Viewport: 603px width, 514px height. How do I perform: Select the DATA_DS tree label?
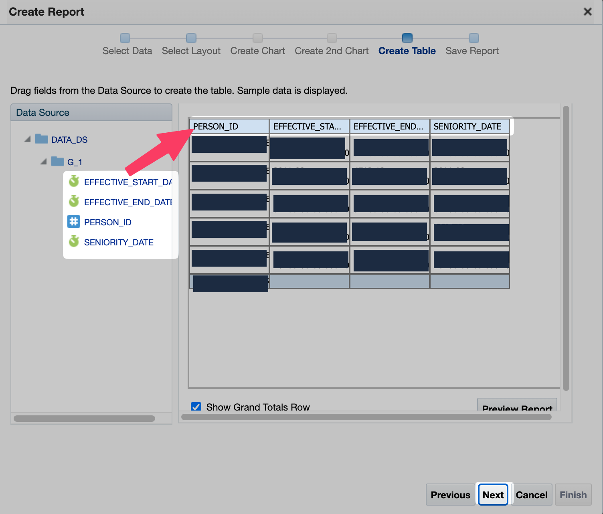coord(69,140)
